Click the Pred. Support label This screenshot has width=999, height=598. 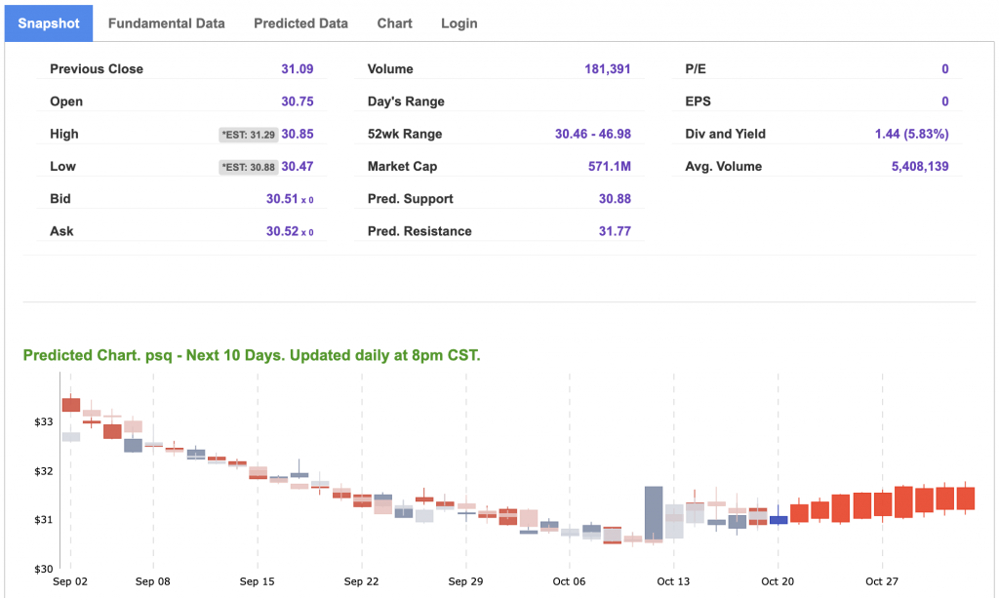tap(410, 199)
